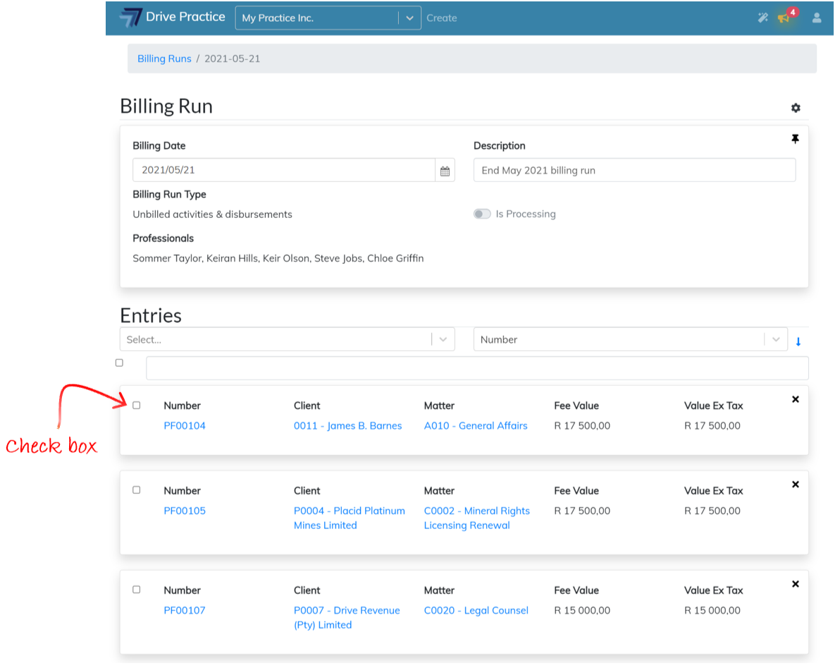This screenshot has width=840, height=668.
Task: Go to Billing Runs breadcrumb
Action: (164, 59)
